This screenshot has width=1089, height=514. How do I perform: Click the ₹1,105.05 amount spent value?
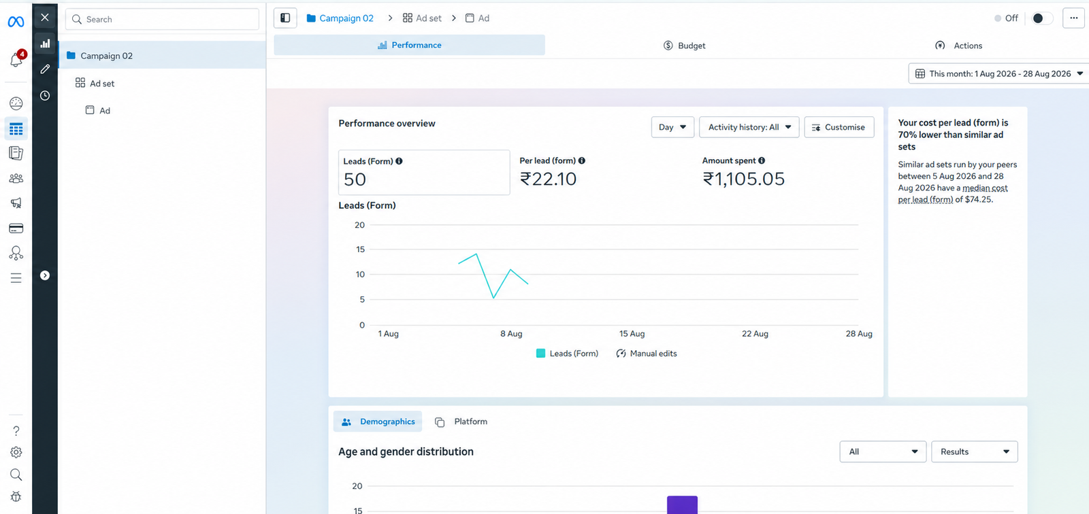[743, 179]
